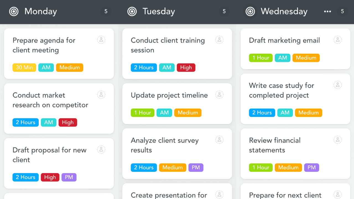Assign a member to Prepare agenda card

(101, 40)
